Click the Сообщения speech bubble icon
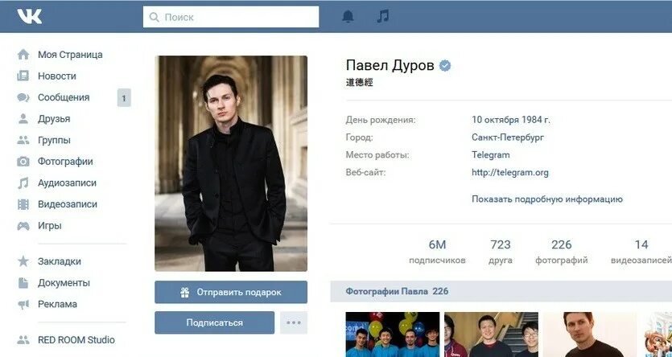 pos(23,97)
